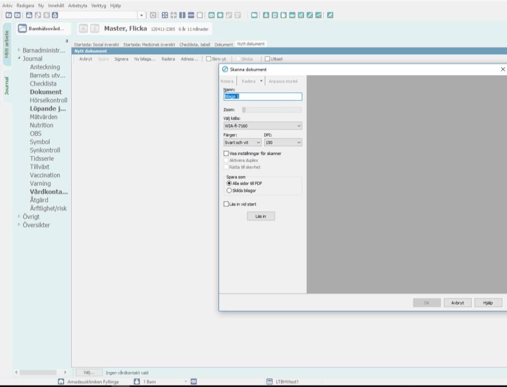Select the two-column layout icon
507x387 pixels.
point(182,15)
